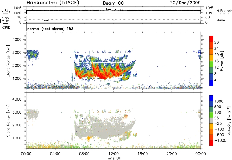Click the Nave legend label
The width and height of the screenshot is (232, 160).
click(221, 20)
